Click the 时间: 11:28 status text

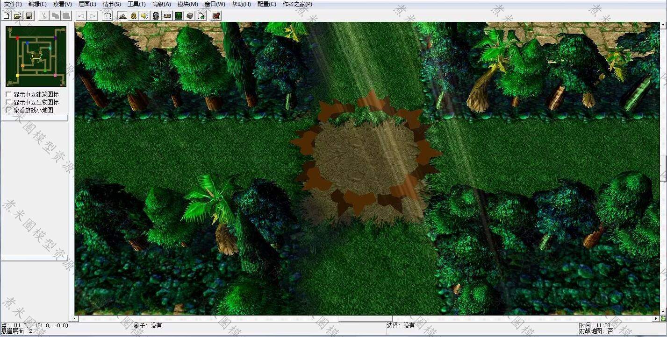[x=595, y=325]
